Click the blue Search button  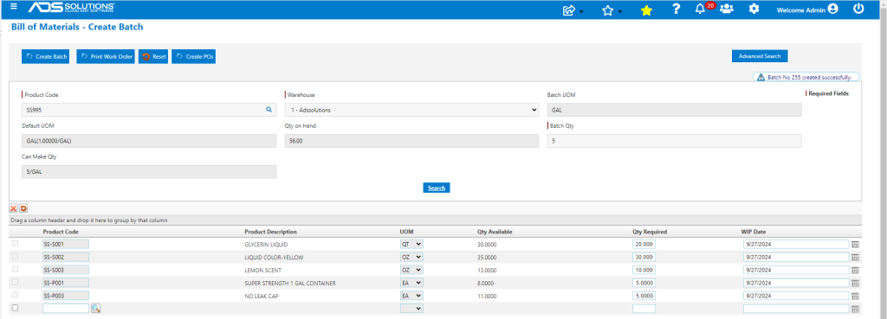[437, 188]
